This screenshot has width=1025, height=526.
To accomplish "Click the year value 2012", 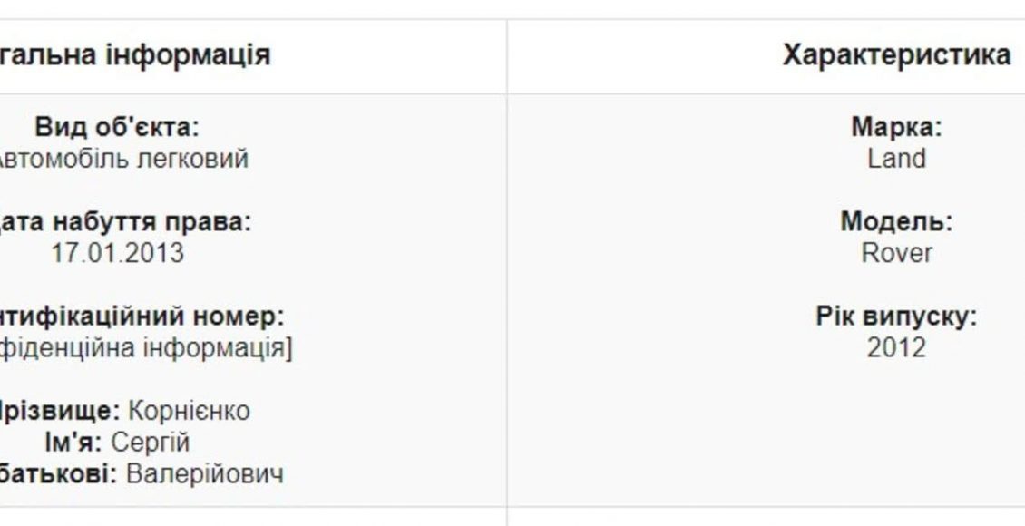I will [896, 348].
